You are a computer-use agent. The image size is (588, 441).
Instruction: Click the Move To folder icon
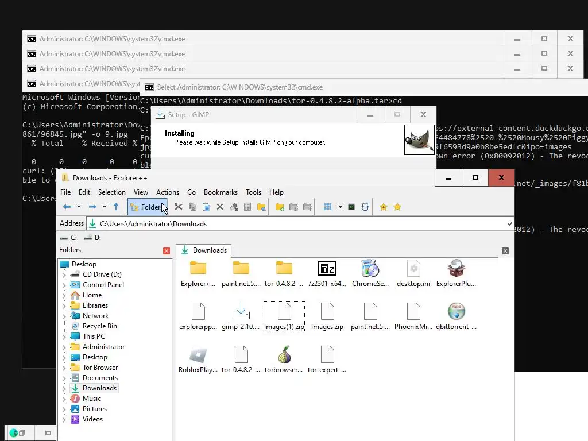(308, 207)
